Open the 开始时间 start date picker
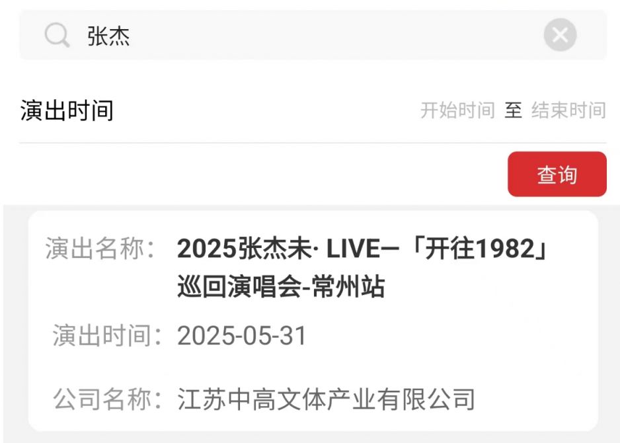The width and height of the screenshot is (620, 443). [x=457, y=110]
